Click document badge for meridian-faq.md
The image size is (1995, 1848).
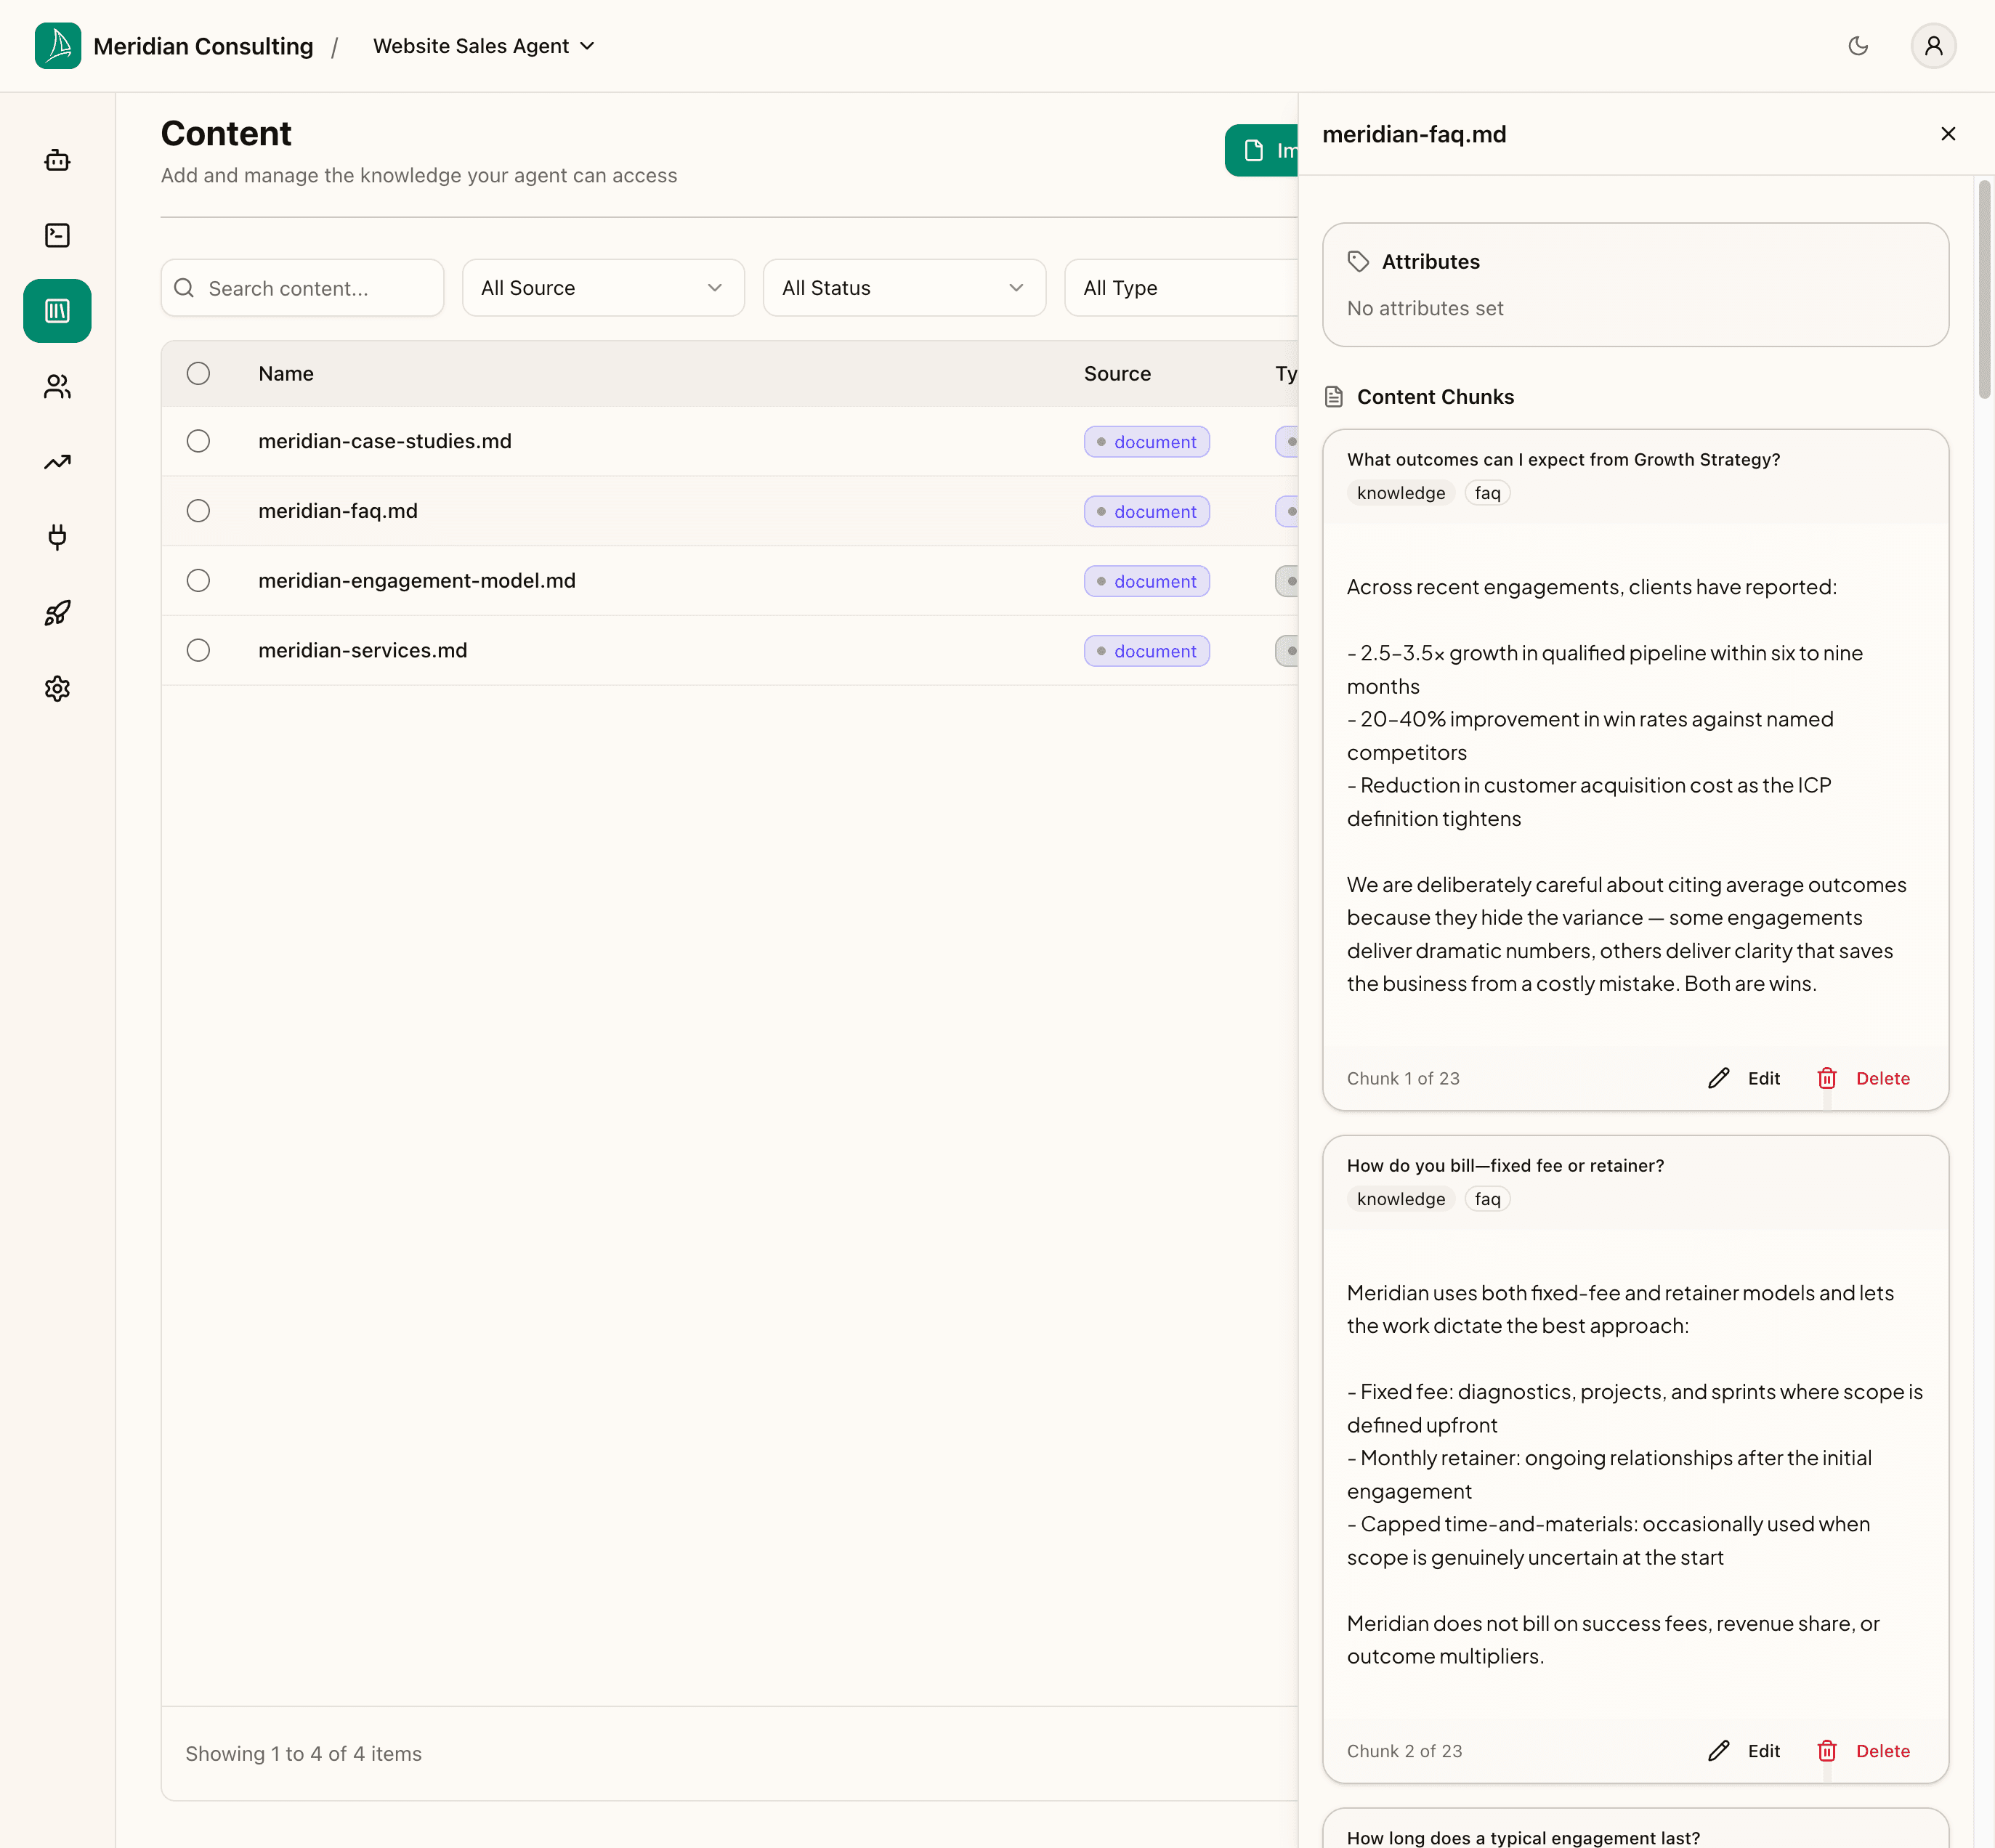click(x=1146, y=512)
